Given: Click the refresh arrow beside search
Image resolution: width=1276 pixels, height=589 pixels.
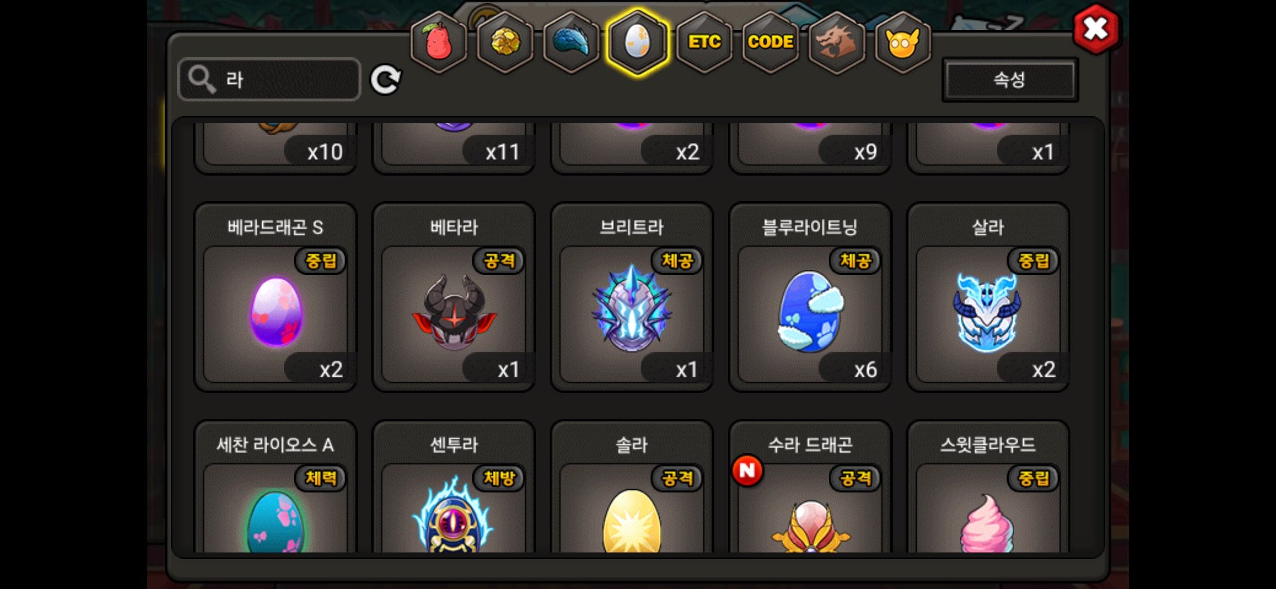Looking at the screenshot, I should (386, 80).
